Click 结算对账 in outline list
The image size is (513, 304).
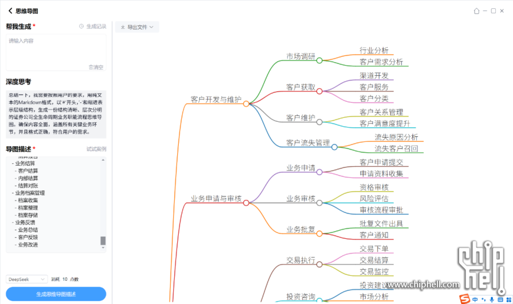coord(28,186)
